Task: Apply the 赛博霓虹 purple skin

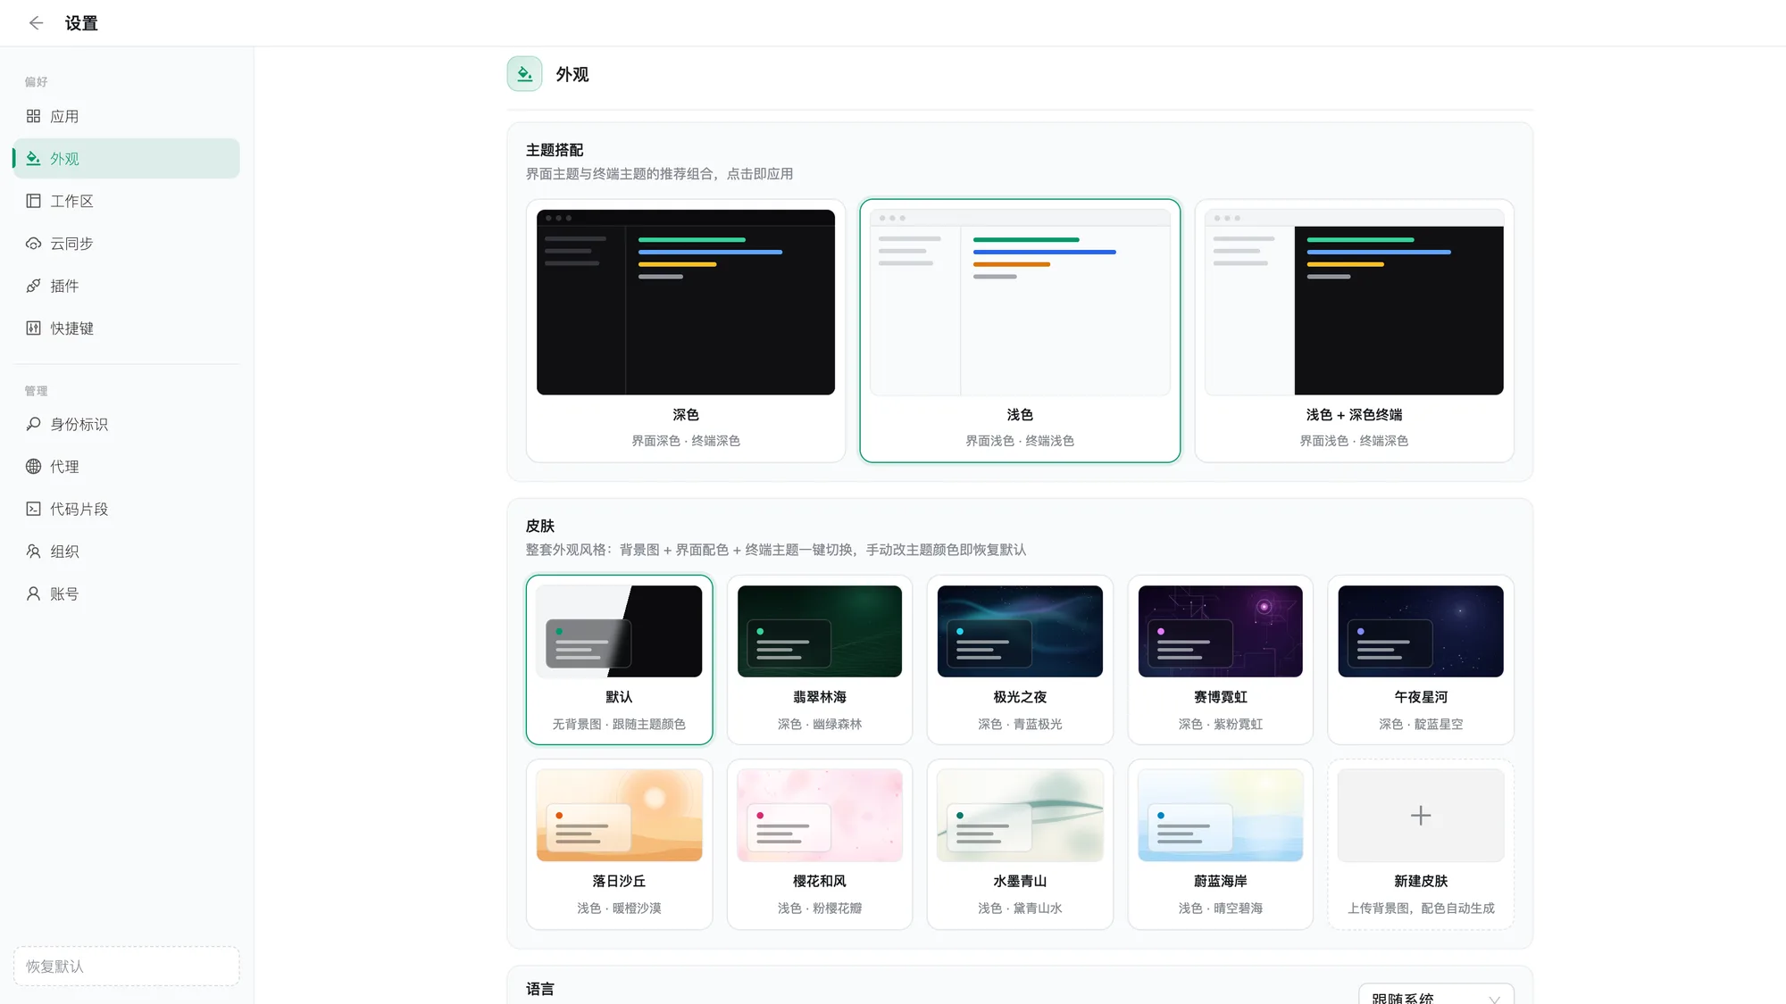Action: [x=1220, y=660]
